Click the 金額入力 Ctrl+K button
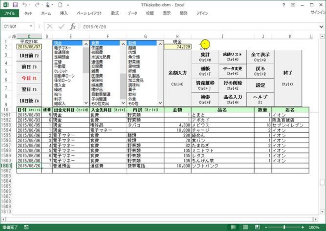This screenshot has width=326, height=231. [177, 78]
